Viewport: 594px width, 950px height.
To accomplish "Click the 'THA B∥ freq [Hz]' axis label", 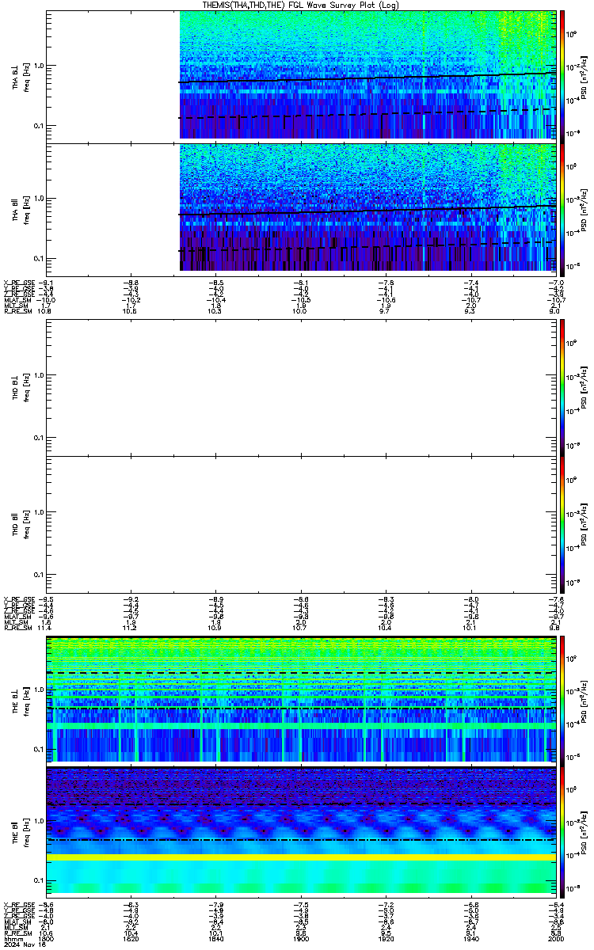I will (x=21, y=209).
